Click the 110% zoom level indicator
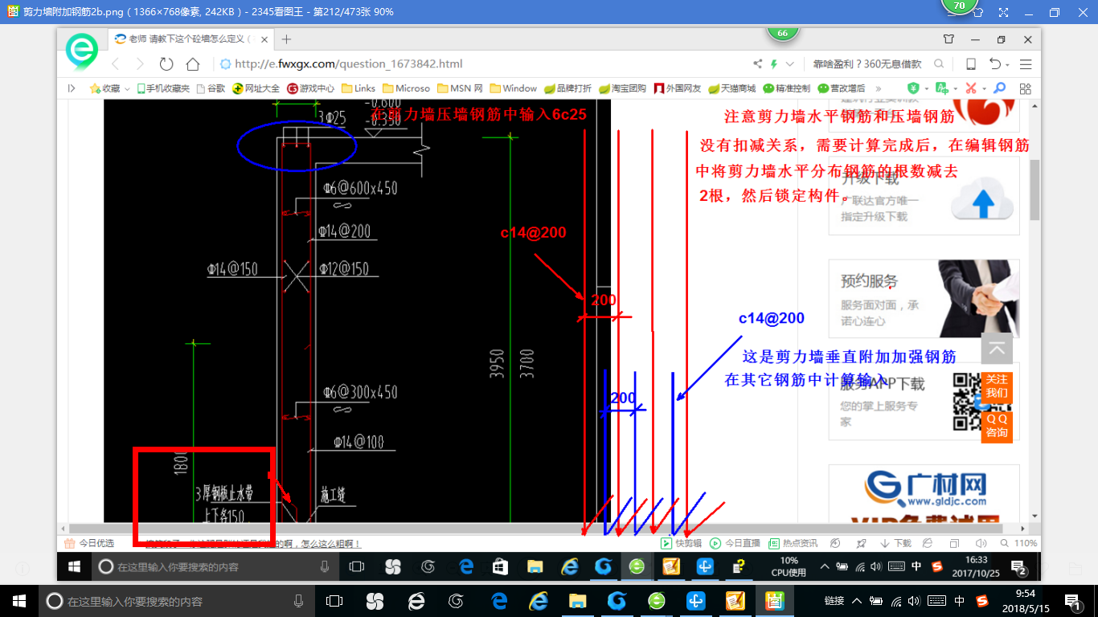The image size is (1098, 617). (1018, 543)
